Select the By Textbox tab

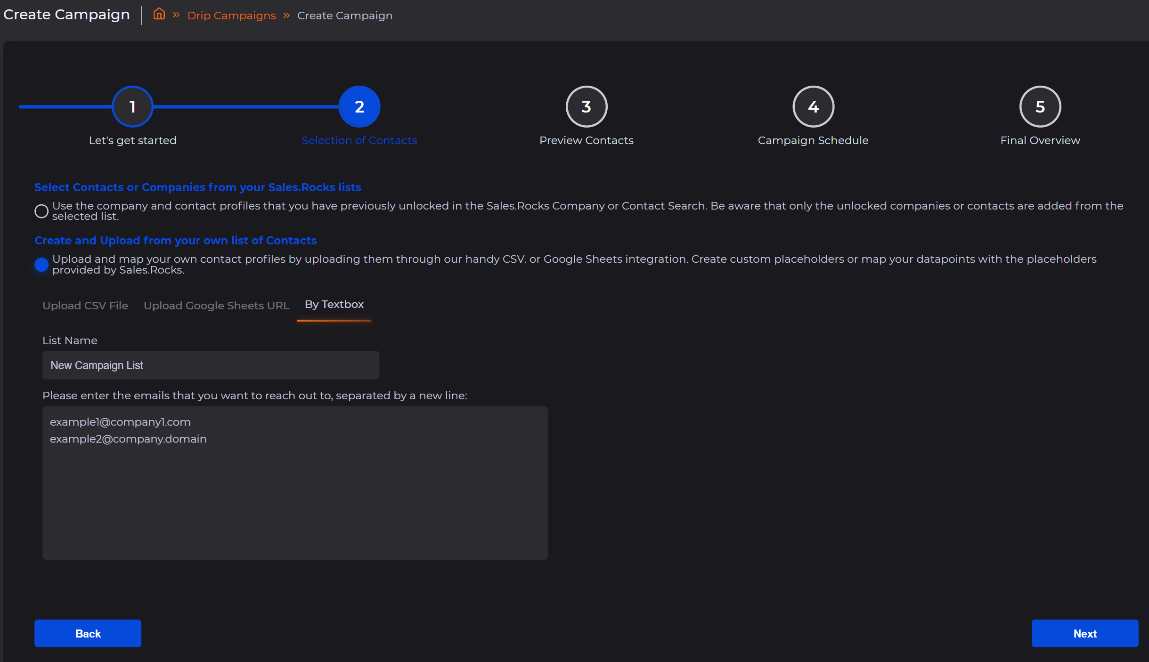334,305
